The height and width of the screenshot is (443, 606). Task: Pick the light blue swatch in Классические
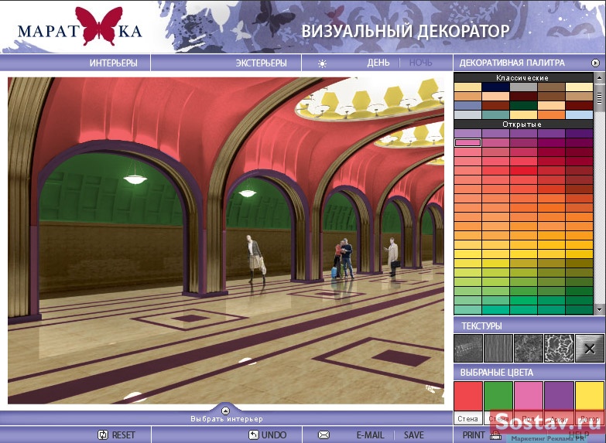click(579, 114)
